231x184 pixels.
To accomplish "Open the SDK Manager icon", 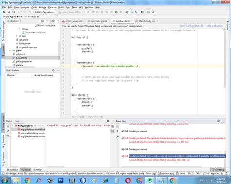I will pyautogui.click(x=136, y=12).
